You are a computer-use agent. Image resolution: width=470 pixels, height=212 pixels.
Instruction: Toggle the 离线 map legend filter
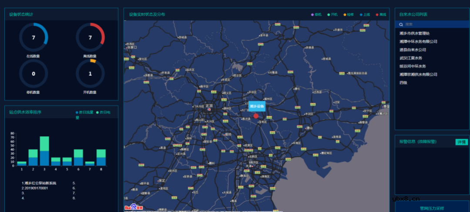pyautogui.click(x=381, y=14)
